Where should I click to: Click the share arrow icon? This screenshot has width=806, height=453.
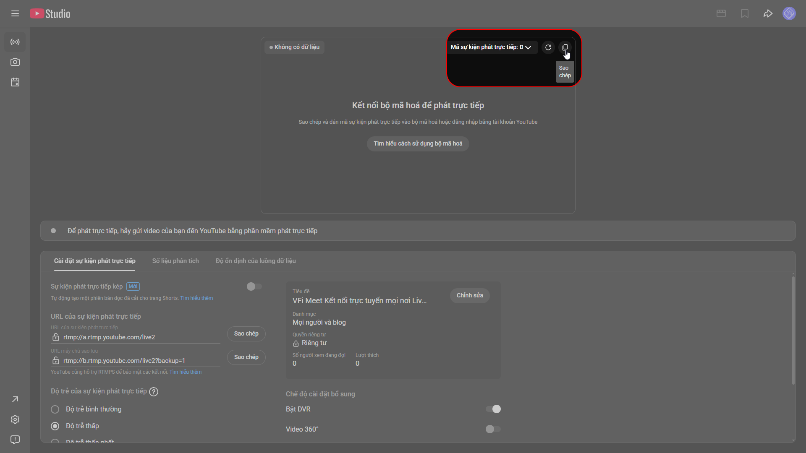tap(768, 14)
